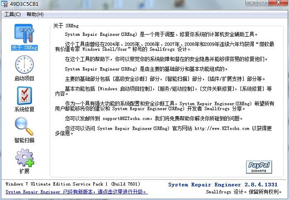Image resolution: width=289 pixels, height=200 pixels.
Task: Open 智能扫描 magnifier icon
Action: tap(24, 126)
